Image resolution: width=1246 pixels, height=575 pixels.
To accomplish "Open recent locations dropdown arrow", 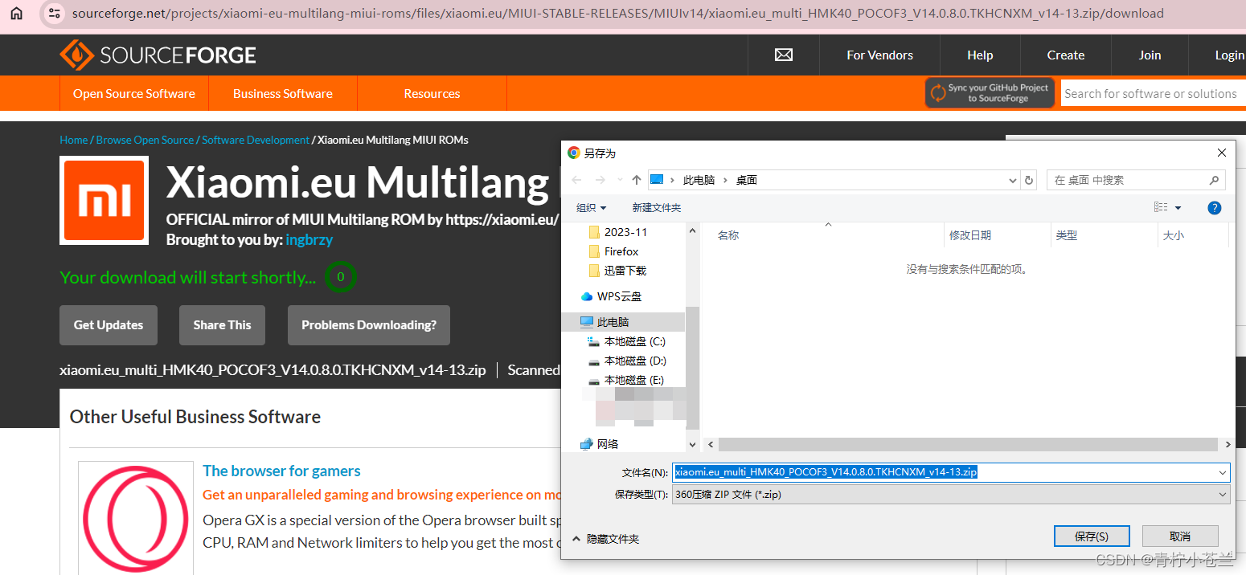I will (619, 180).
